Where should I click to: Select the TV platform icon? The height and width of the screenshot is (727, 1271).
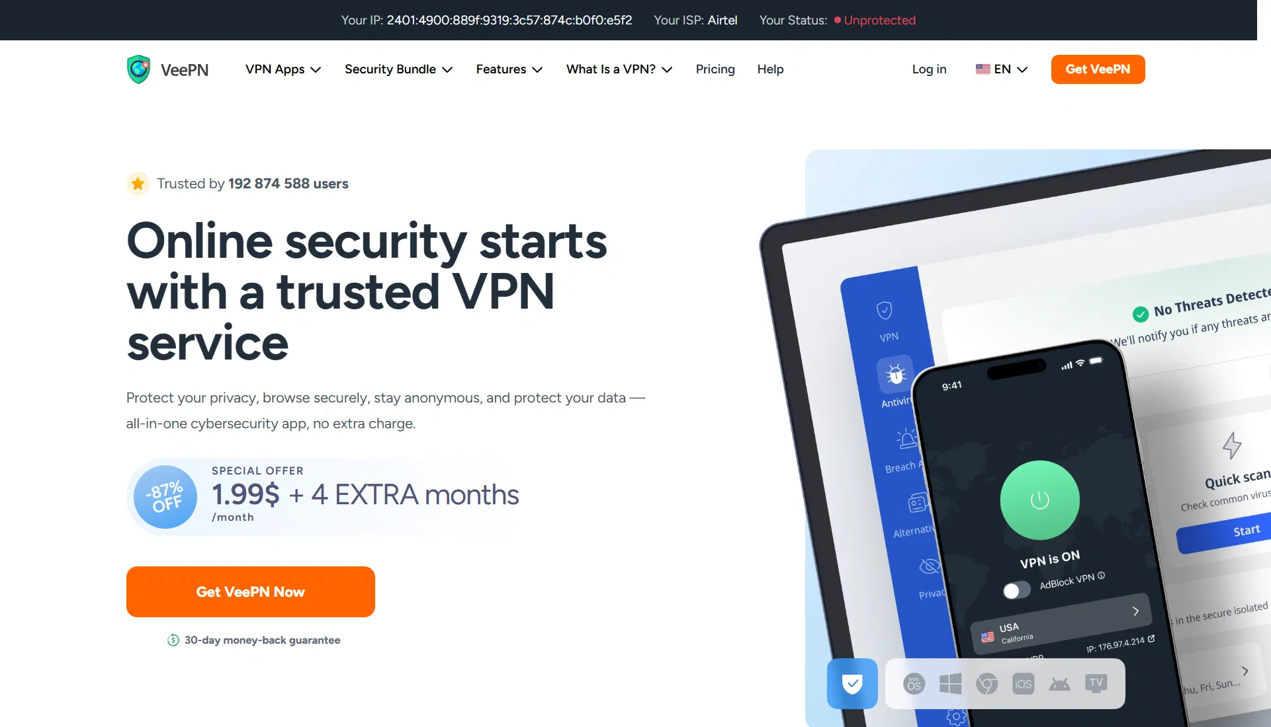pos(1096,684)
